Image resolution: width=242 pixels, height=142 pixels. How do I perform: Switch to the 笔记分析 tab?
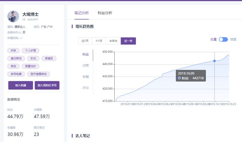pyautogui.click(x=82, y=13)
